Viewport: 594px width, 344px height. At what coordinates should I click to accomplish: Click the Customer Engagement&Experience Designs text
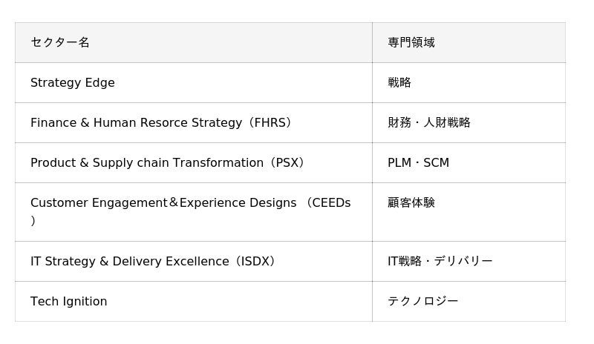click(x=163, y=203)
